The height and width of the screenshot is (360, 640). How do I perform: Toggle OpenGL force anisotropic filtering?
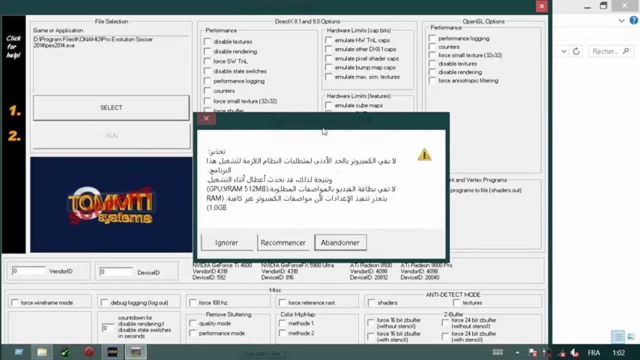pos(432,80)
